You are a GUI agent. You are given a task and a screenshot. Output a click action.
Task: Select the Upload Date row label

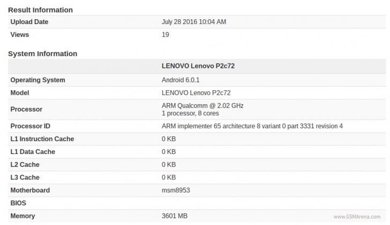click(29, 22)
